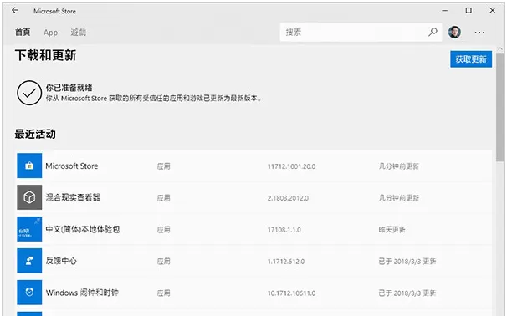Open the Windows 闹钟和时钟 entry
Screen dimensions: 507x316
pos(254,293)
